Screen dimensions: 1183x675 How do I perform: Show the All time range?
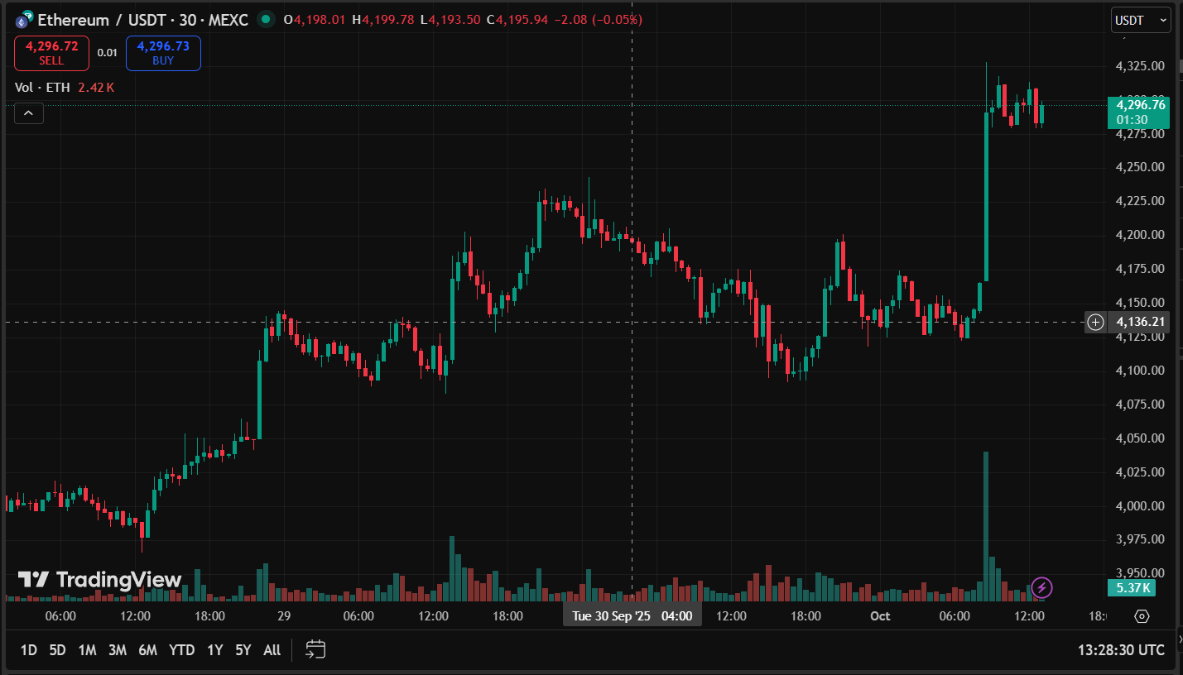point(272,650)
